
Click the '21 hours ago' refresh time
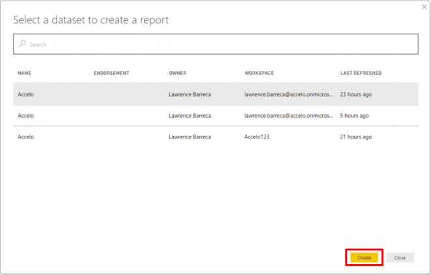tap(355, 137)
